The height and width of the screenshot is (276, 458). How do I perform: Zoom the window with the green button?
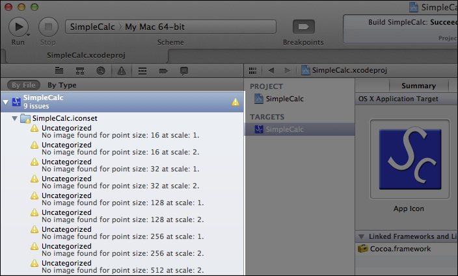click(x=34, y=7)
